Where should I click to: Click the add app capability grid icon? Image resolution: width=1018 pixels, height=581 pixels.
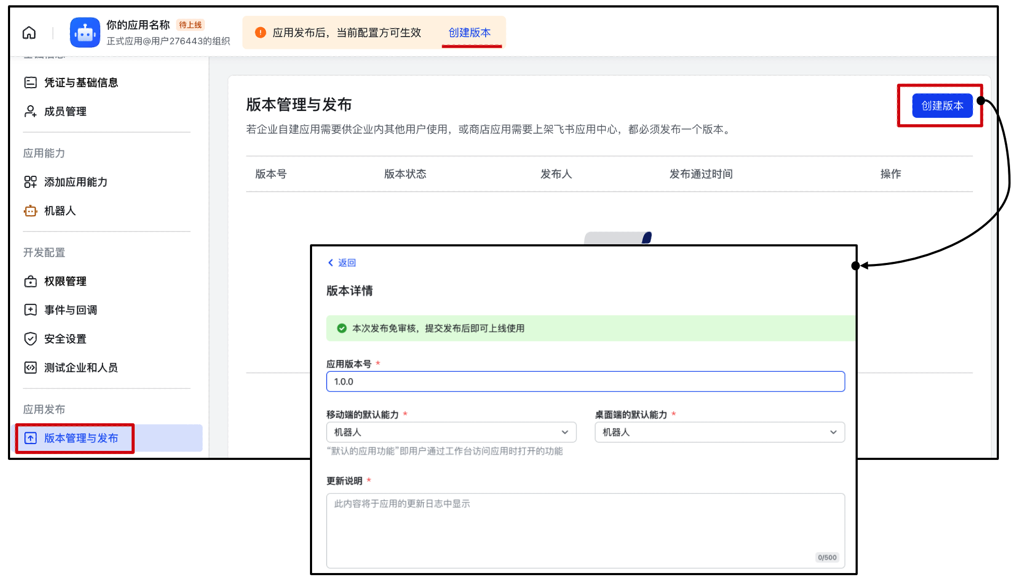point(30,182)
